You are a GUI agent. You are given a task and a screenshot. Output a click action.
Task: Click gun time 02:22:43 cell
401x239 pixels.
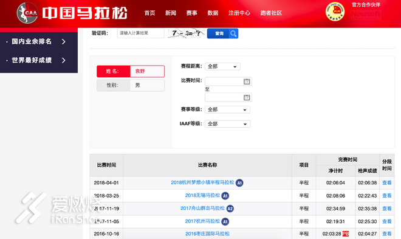pos(367,196)
